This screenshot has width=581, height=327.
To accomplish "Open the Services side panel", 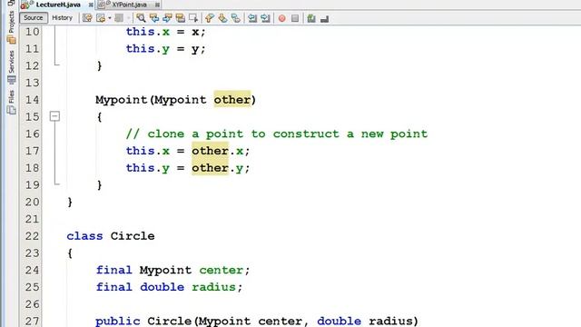I will [x=12, y=67].
